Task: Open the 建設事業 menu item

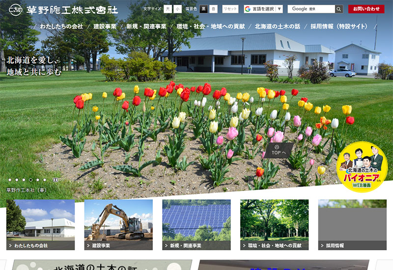Action: [x=105, y=27]
